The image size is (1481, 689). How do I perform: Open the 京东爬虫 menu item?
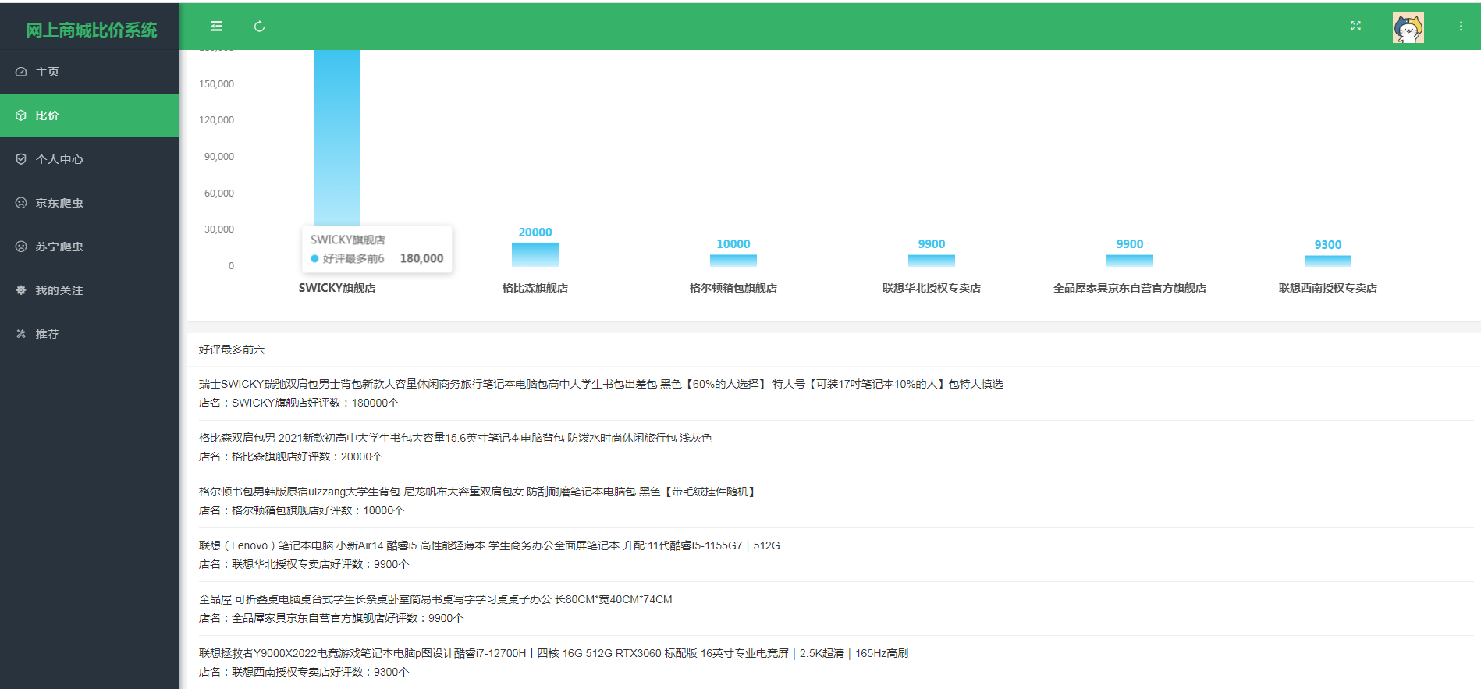[90, 203]
